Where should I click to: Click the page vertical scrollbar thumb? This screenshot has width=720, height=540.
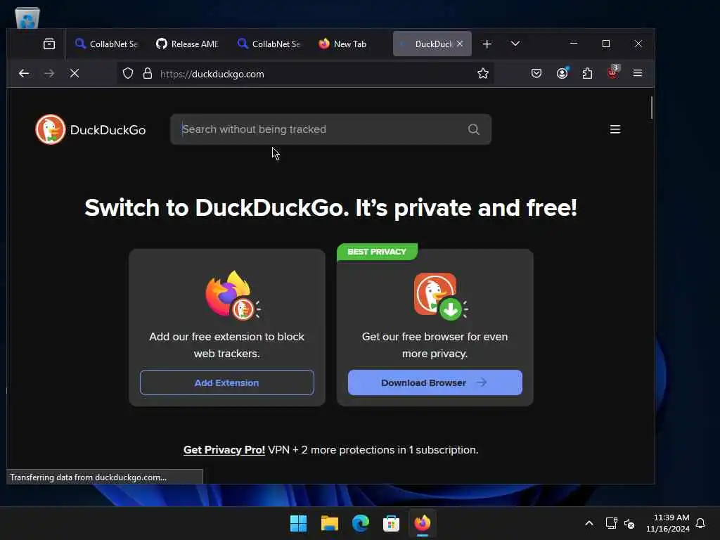(651, 108)
